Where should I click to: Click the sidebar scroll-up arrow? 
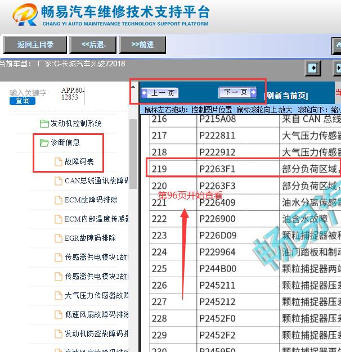coord(133,87)
